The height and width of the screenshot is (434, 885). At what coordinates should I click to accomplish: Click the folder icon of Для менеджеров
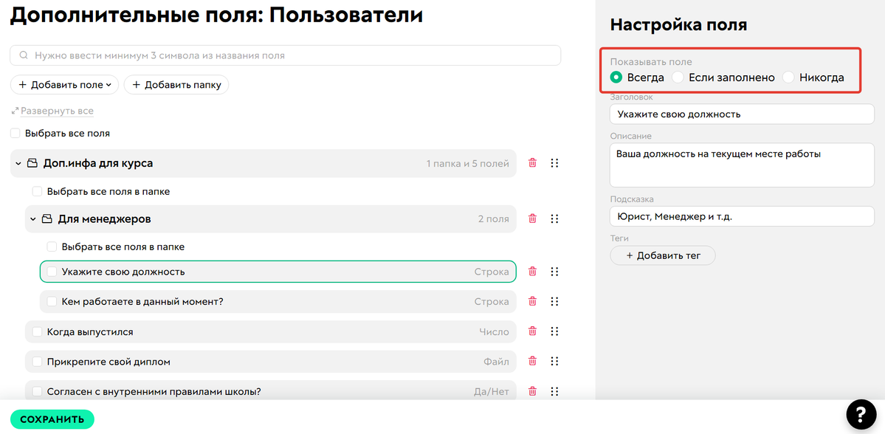click(47, 218)
